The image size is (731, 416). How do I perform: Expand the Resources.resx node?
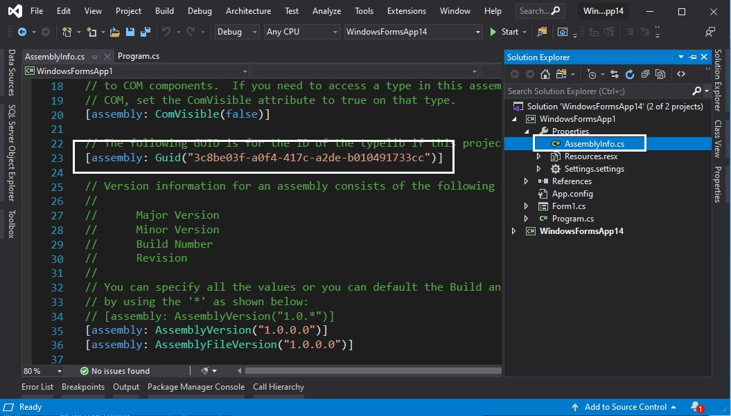click(x=539, y=156)
